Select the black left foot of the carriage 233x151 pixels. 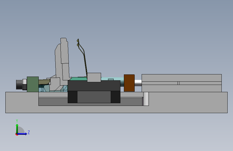tap(73, 97)
